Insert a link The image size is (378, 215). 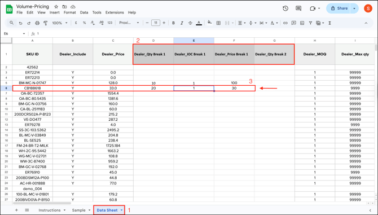click(285, 23)
